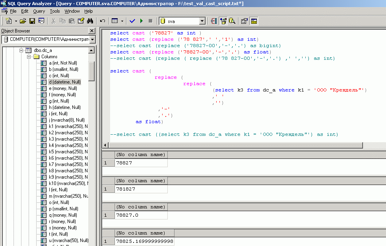Click the Object Search magnifier icon
Viewport: 386px width, 246px height.
pyautogui.click(x=232, y=21)
